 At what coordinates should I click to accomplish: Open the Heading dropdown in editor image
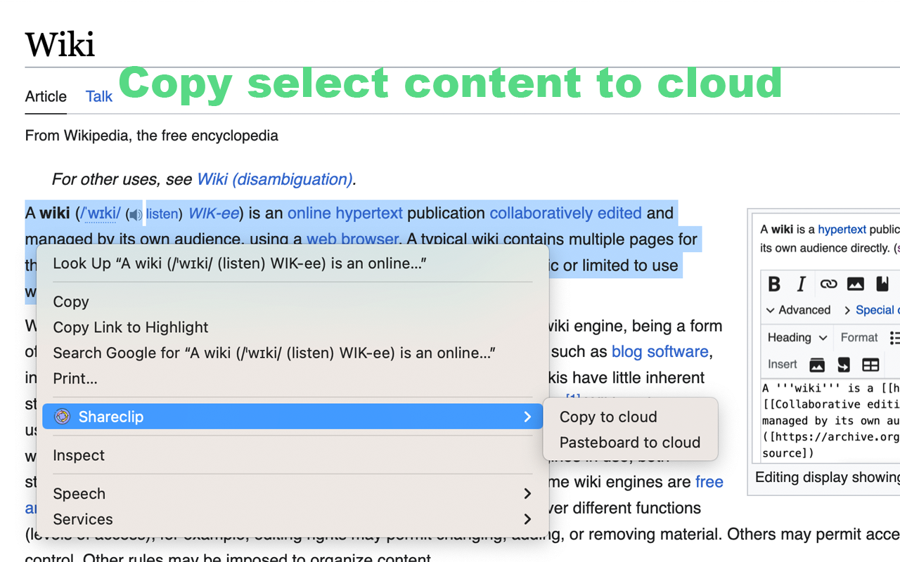pyautogui.click(x=796, y=337)
